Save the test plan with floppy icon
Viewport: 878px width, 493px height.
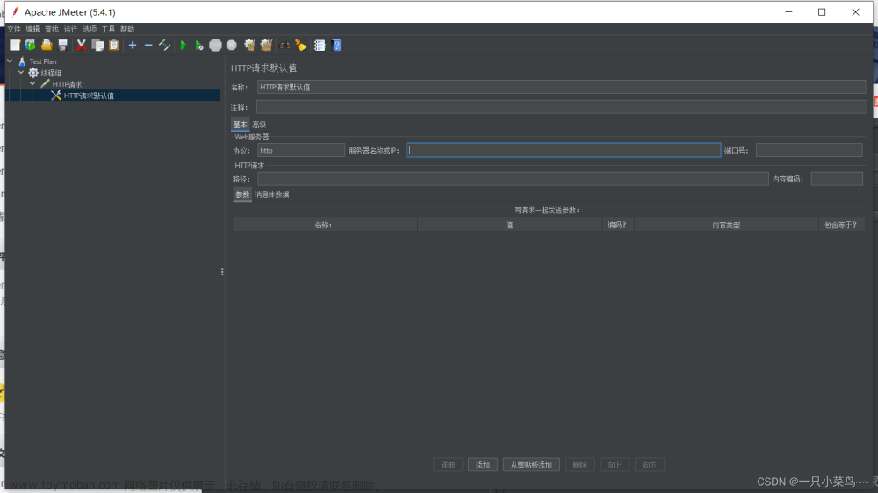62,46
